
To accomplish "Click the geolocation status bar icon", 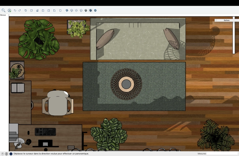I will [3, 154].
